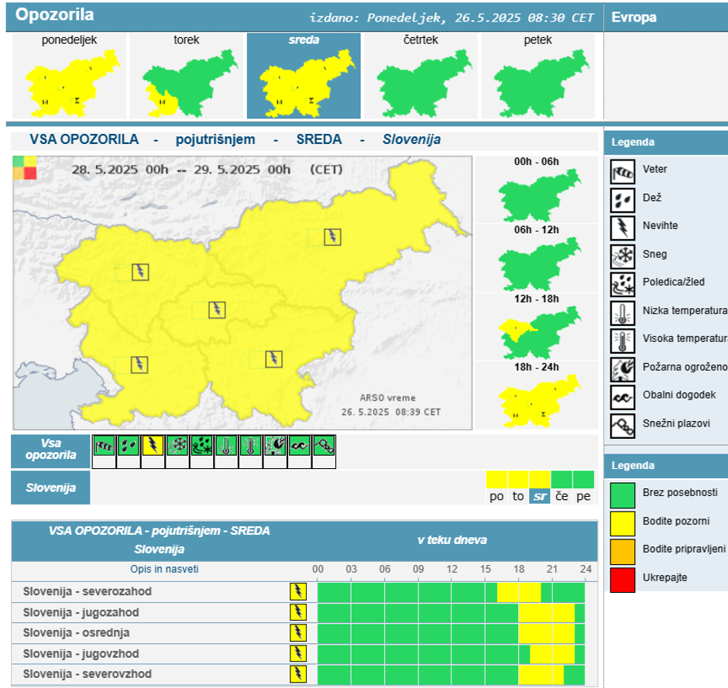Select the ice/glaze (Poledica) warning filter icon
Viewport: 728px width, 688px height.
201,446
